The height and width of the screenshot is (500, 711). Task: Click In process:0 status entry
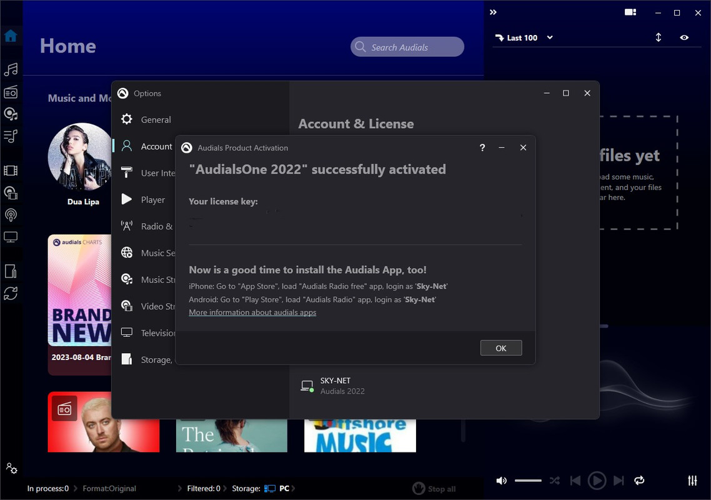48,489
